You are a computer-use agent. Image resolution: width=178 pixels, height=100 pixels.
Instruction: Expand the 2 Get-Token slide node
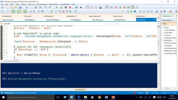(163, 33)
